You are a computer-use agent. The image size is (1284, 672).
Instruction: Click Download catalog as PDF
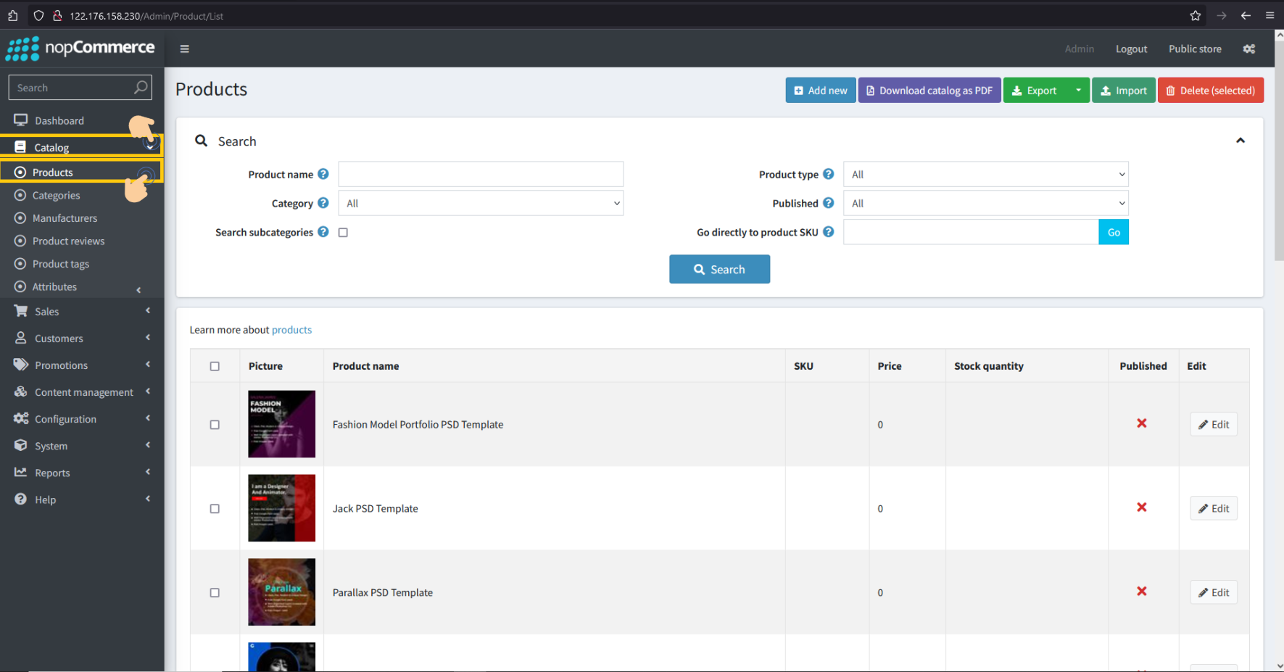click(x=929, y=91)
